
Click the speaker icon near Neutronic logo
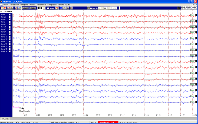178,8
